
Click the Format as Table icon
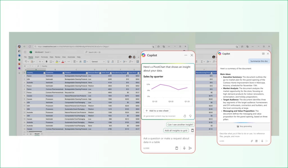pos(85,62)
